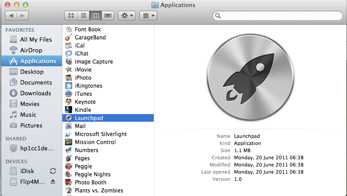Click the large Launchpad preview image
Image resolution: width=347 pixels, height=196 pixels.
pos(250,77)
